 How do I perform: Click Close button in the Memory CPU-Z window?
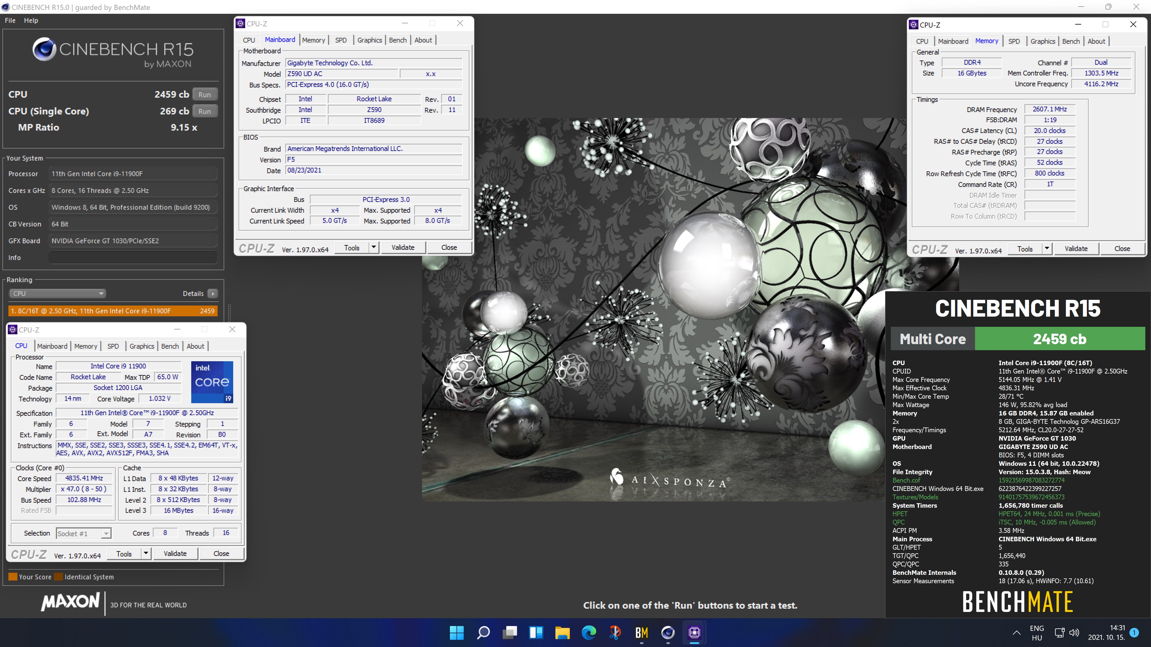[1122, 249]
